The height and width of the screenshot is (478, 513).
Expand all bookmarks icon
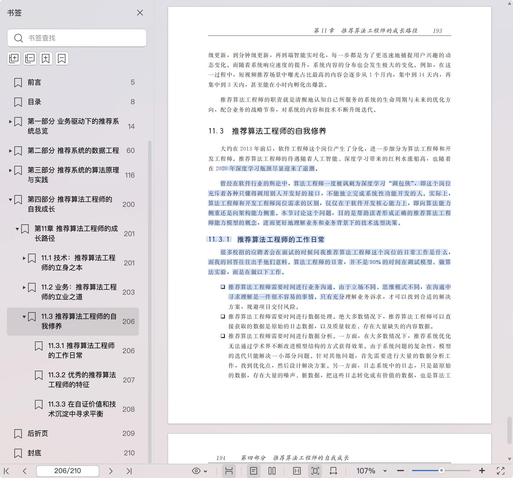click(x=14, y=59)
